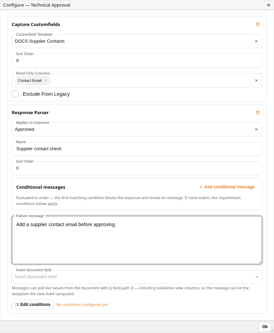Viewport: 274px width, 333px height.
Task: Confirm with the Ok button
Action: 265,327
